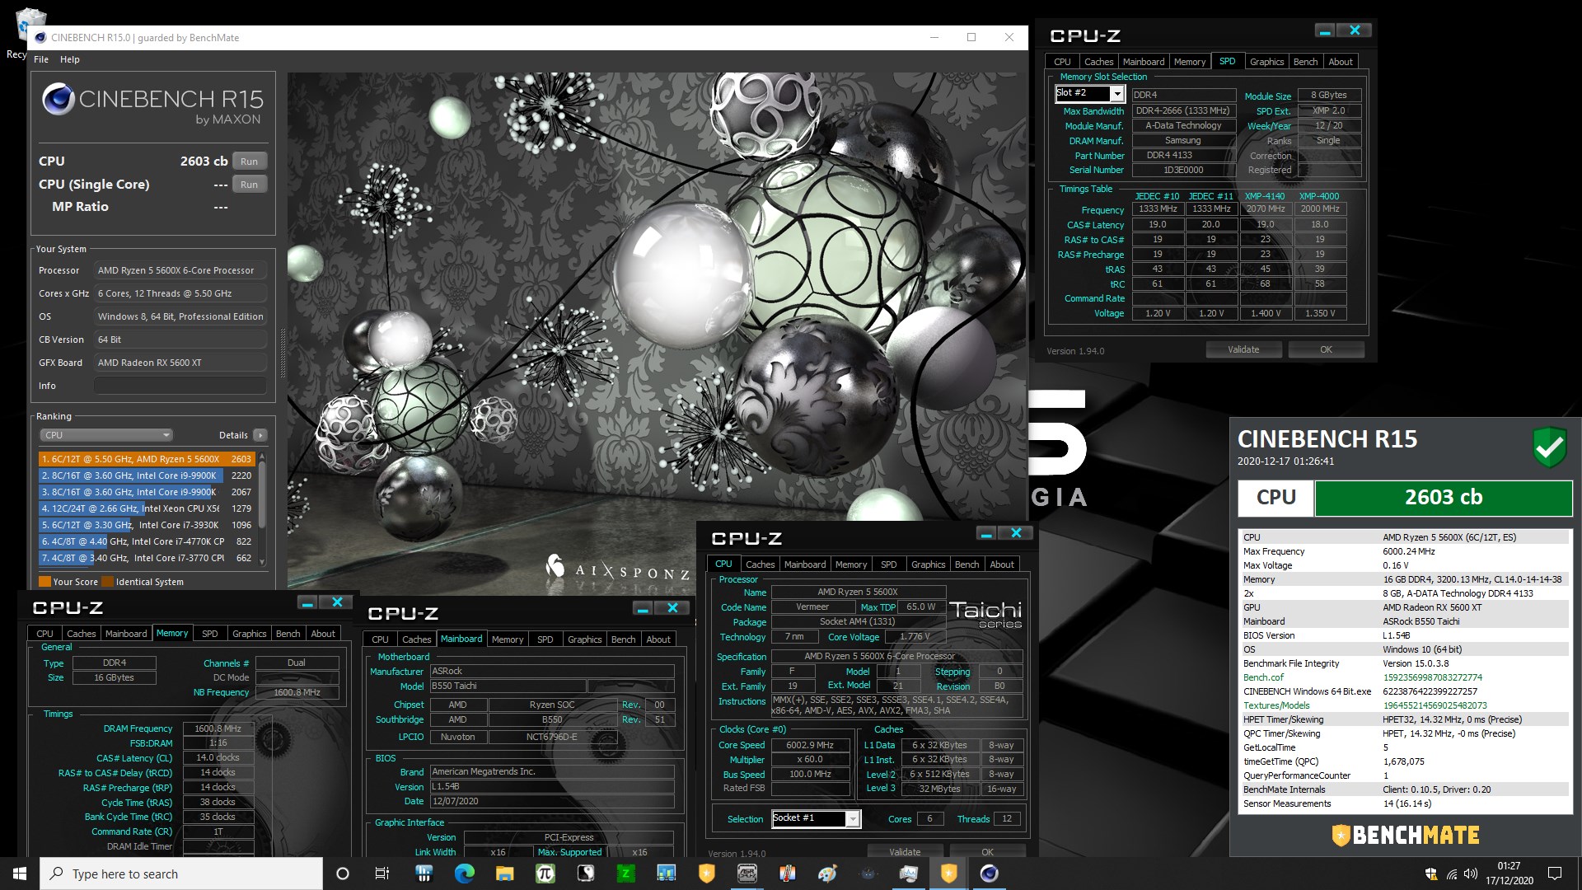This screenshot has width=1582, height=890.
Task: Open the Help menu in Cinebench
Action: point(70,59)
